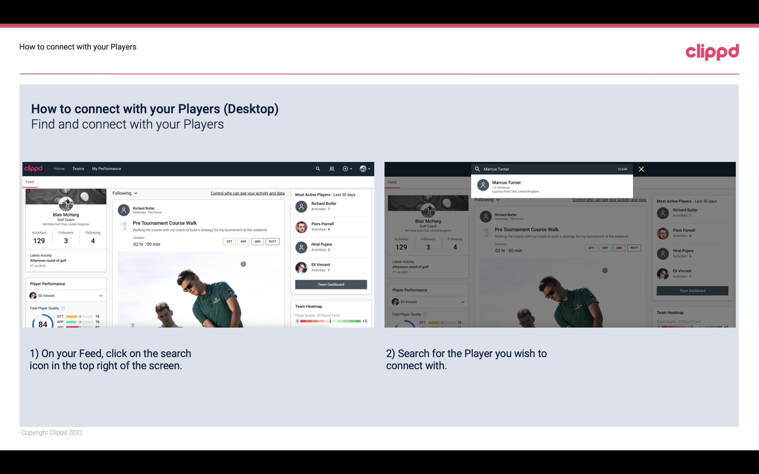Click the APP performance tag icon
The image size is (759, 474).
[x=243, y=241]
